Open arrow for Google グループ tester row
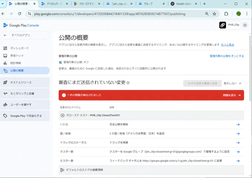 238,152
